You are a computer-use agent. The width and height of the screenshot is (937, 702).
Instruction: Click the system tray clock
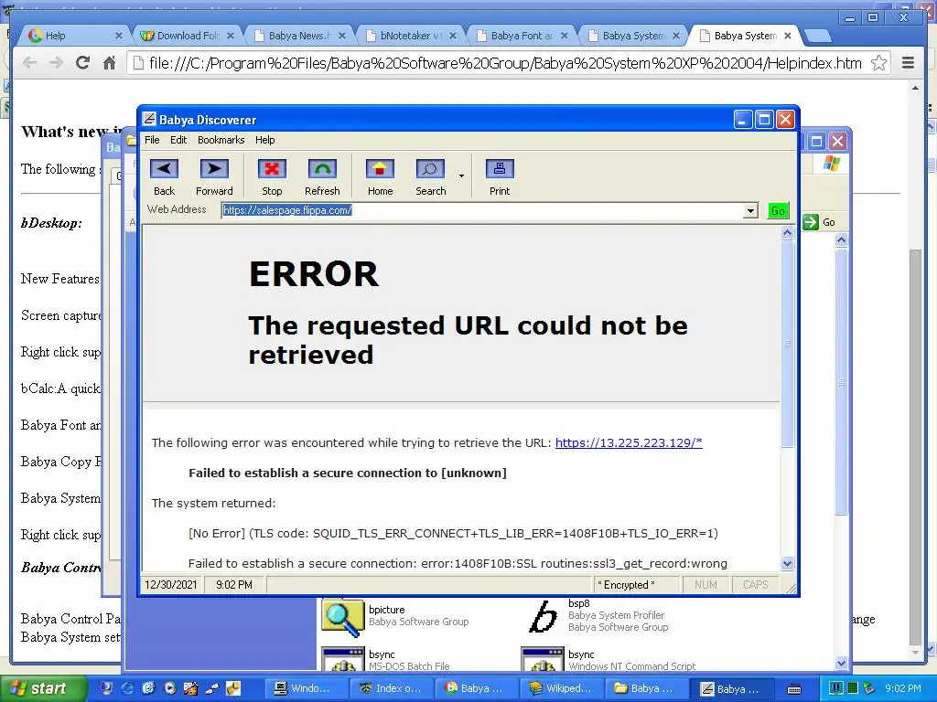coord(903,689)
